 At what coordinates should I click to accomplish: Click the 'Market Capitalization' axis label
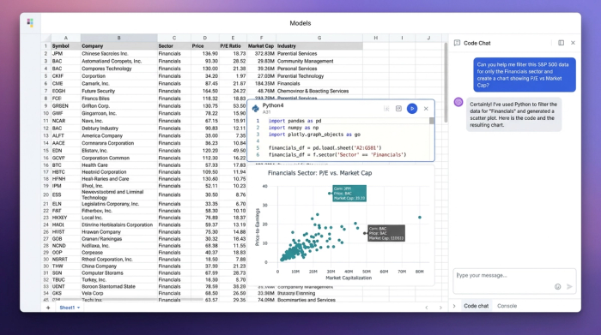click(x=349, y=278)
